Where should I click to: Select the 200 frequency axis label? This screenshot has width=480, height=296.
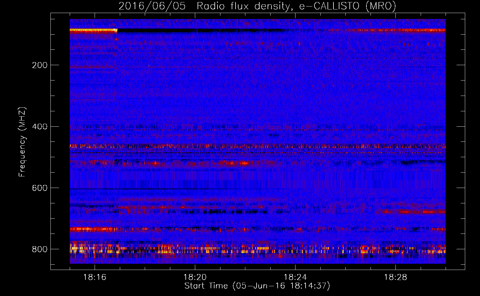tap(40, 65)
